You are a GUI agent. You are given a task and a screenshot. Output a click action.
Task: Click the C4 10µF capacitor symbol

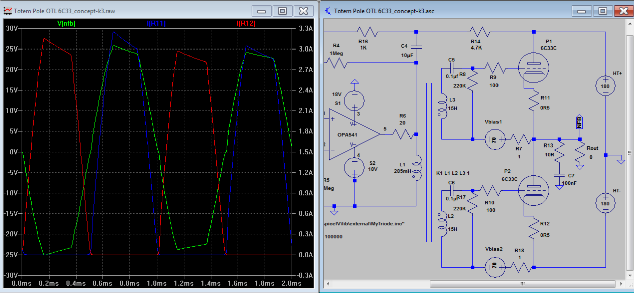pos(416,47)
